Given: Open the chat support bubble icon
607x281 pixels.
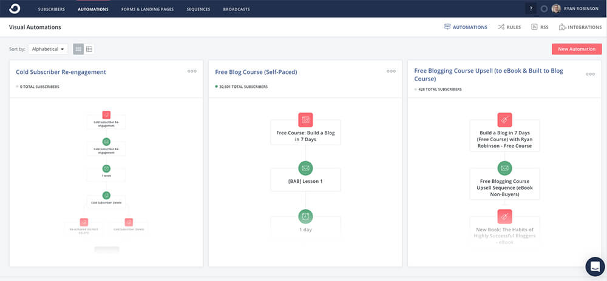Looking at the screenshot, I should coord(595,266).
